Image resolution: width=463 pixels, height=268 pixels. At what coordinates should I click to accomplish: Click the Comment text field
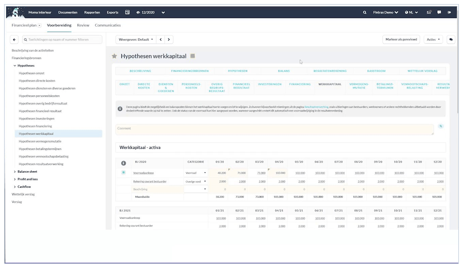274,129
